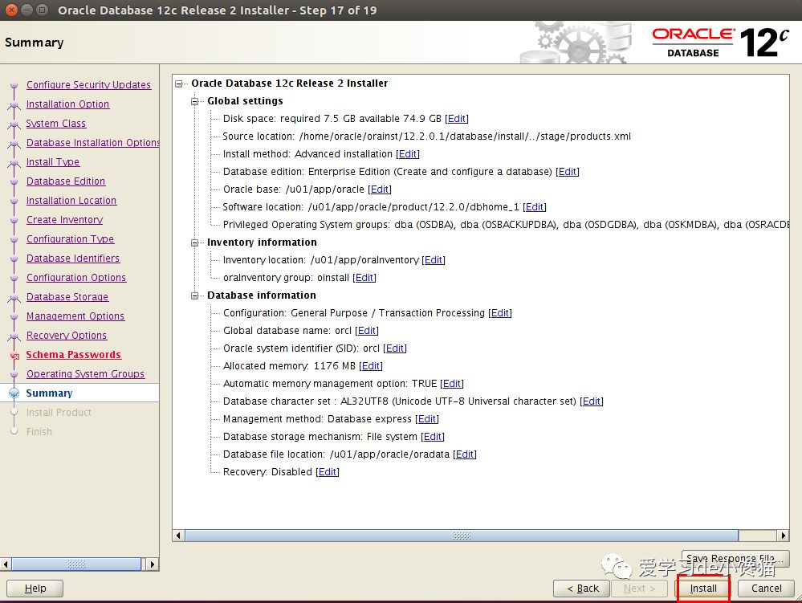
Task: Edit the Configuration General Purpose entry
Action: [x=499, y=313]
